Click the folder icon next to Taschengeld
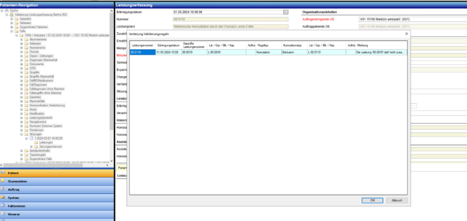The height and width of the screenshot is (221, 467). point(26,155)
